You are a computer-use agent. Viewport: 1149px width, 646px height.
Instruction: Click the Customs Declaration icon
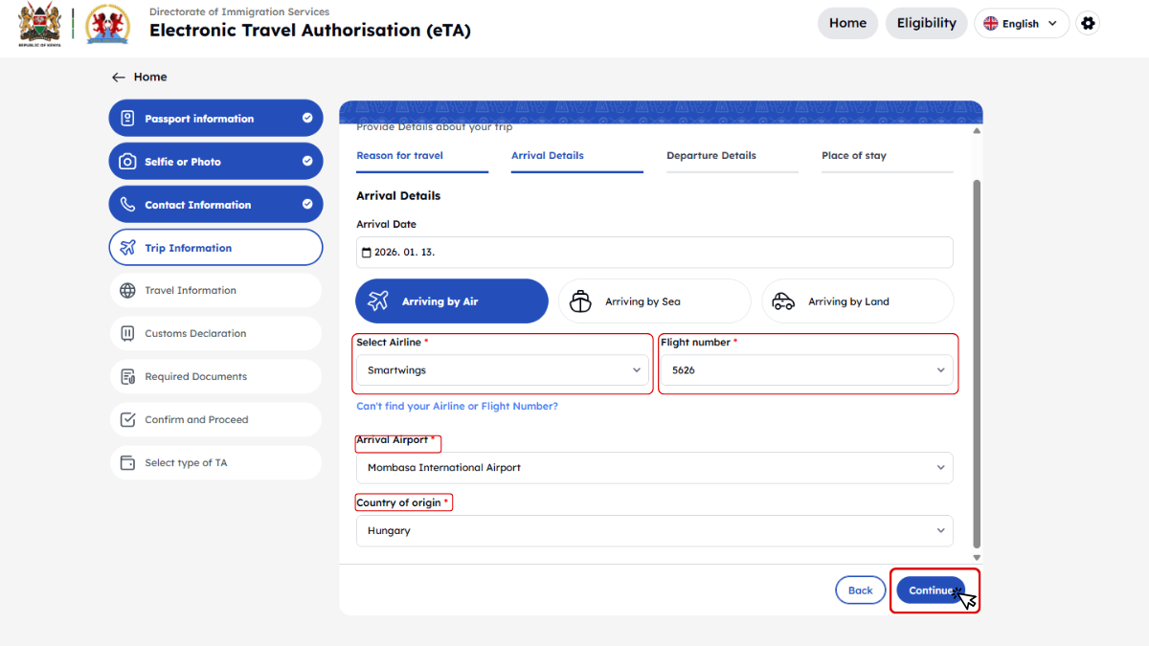click(127, 334)
